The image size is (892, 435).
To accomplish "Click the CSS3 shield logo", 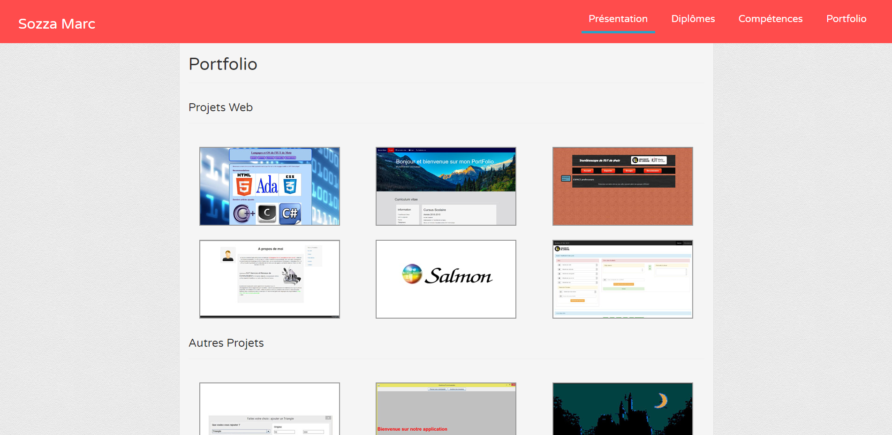I will coord(290,184).
